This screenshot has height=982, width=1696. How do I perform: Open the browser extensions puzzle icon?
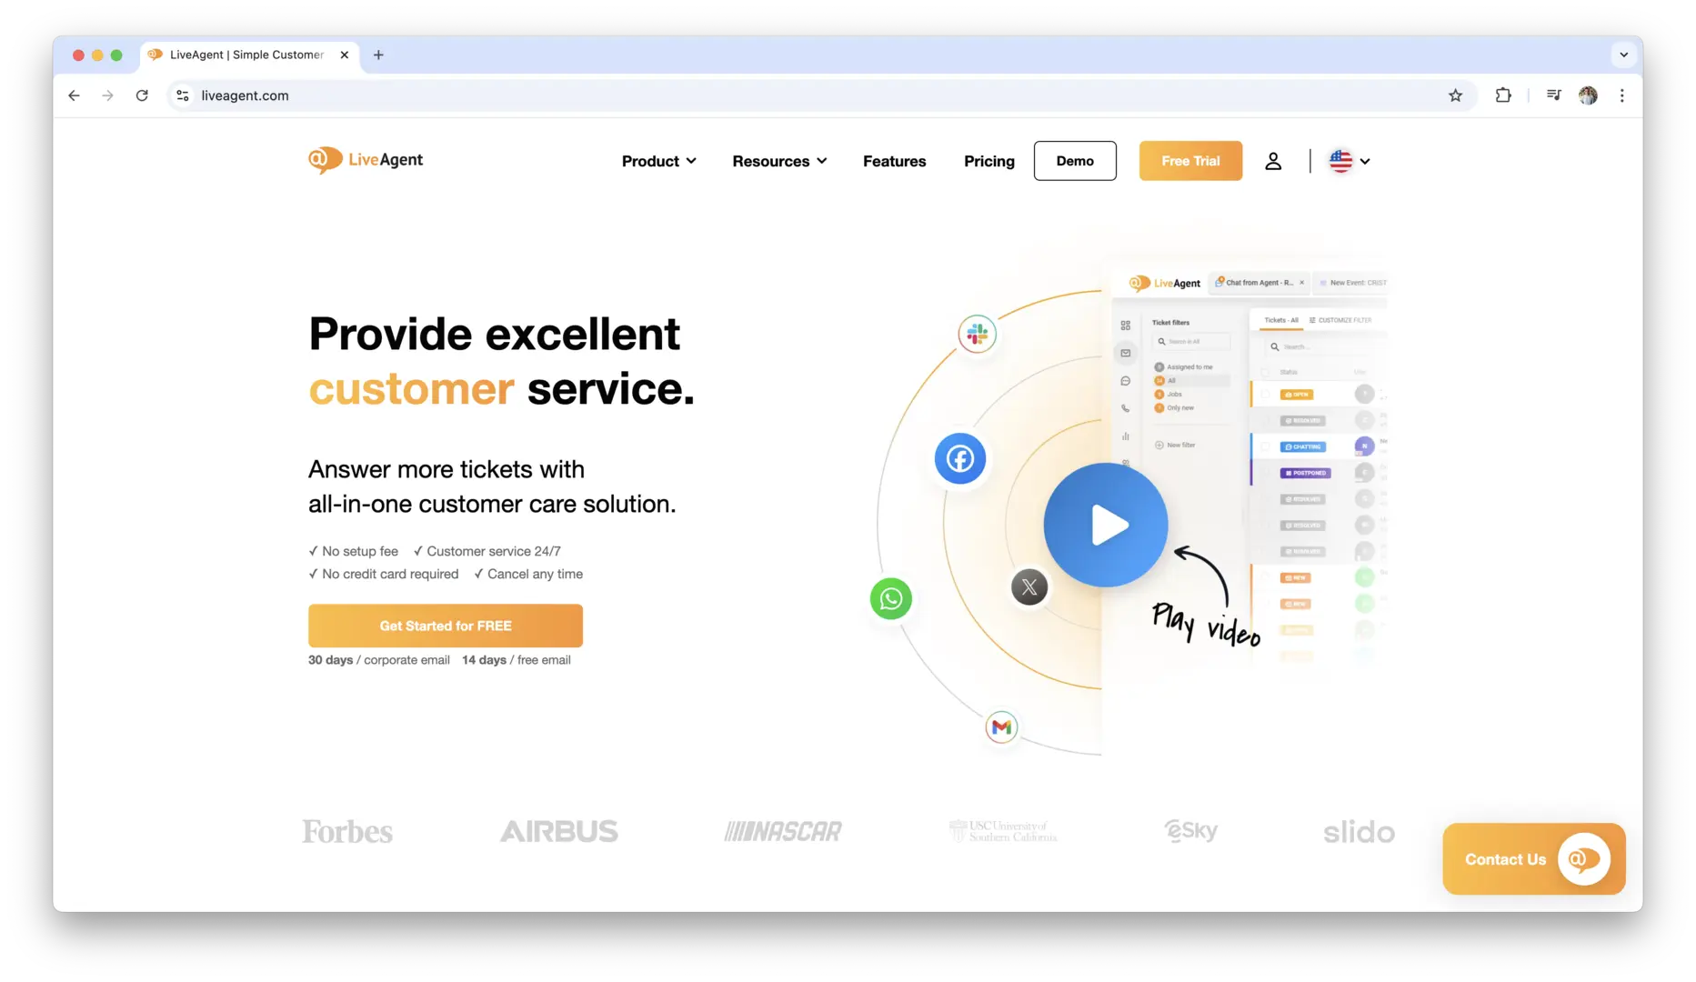[x=1503, y=95]
